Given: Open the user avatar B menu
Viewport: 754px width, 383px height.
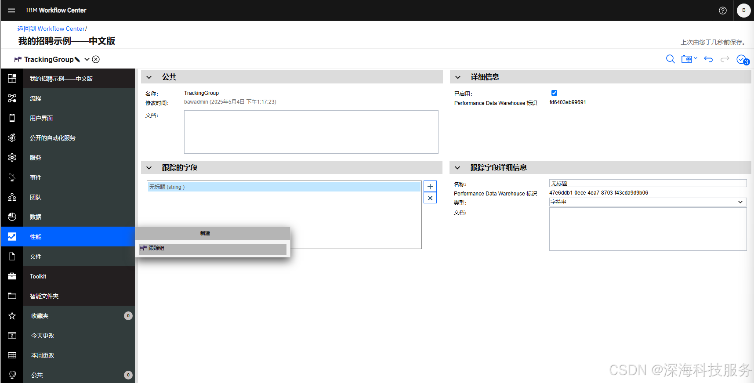Looking at the screenshot, I should 744,11.
